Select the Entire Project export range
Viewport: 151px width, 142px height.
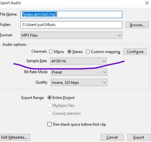coord(50,98)
